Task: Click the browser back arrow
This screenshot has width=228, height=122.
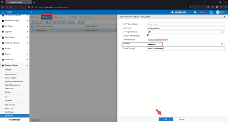Action: tap(3, 7)
